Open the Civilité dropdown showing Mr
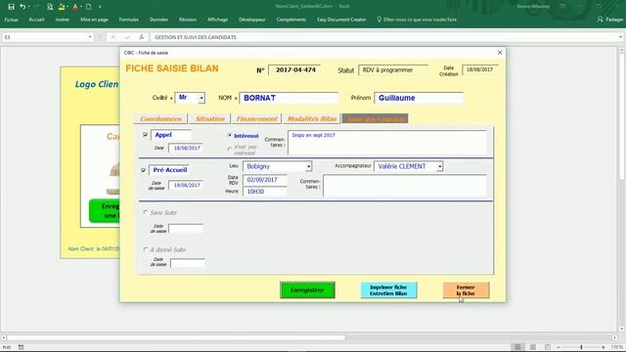This screenshot has width=626, height=352. (201, 98)
